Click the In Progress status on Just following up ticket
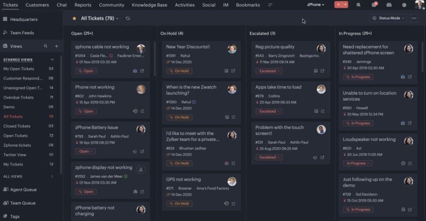The image size is (426, 221). [358, 210]
